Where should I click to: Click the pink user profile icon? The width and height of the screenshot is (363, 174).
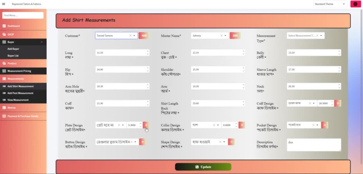pyautogui.click(x=356, y=4)
